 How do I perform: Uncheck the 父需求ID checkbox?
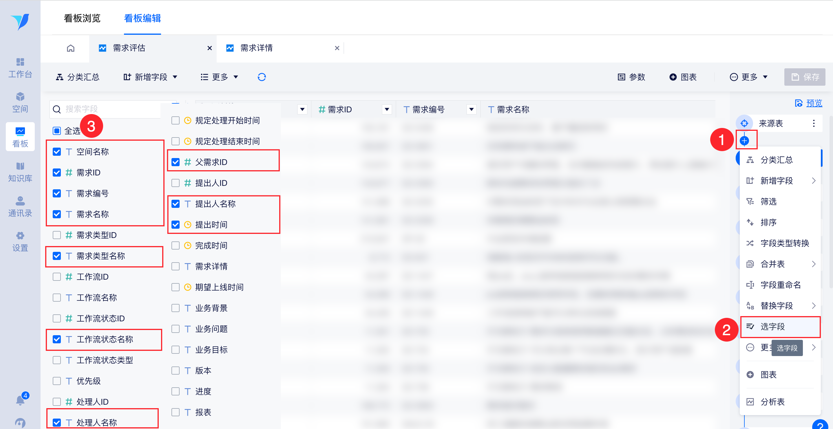[x=176, y=162]
